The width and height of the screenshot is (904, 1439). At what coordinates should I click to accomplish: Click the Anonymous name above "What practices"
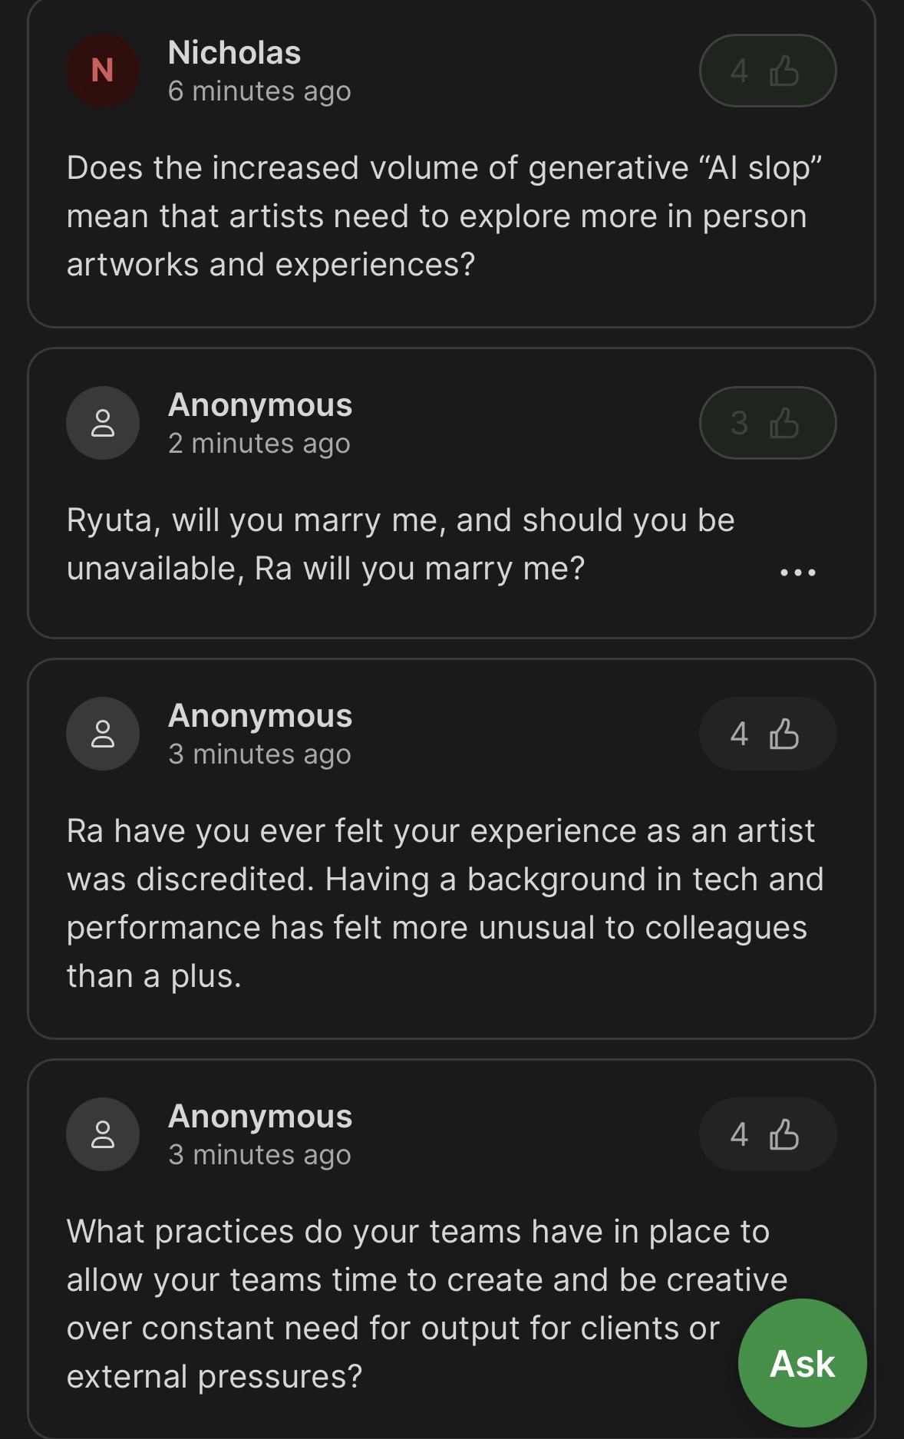(260, 1116)
